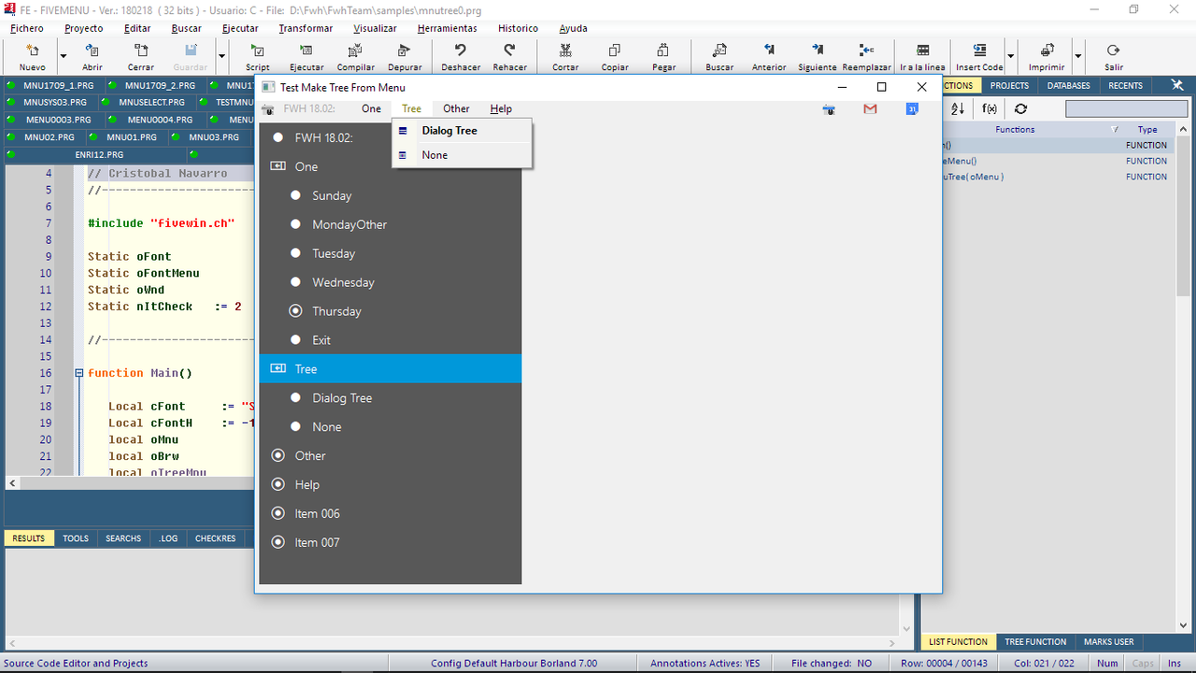Click the Gmail icon in the test window

coord(870,109)
